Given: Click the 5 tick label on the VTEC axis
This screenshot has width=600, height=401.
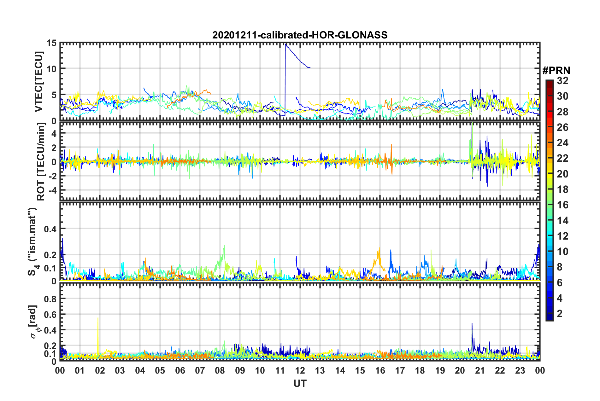Looking at the screenshot, I should 54,95.
